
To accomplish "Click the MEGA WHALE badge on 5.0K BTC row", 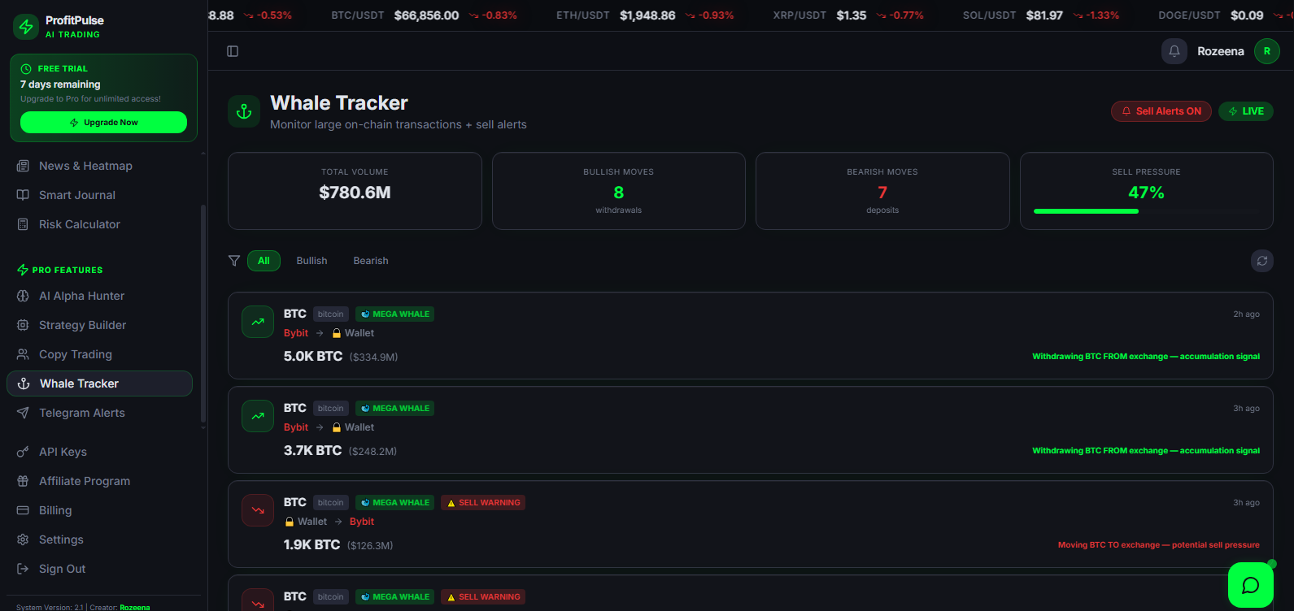I will [394, 314].
